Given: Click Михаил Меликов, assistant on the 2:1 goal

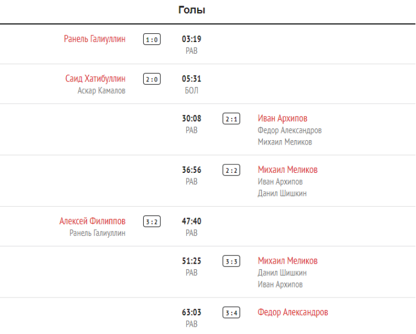Looking at the screenshot, I should point(285,142).
